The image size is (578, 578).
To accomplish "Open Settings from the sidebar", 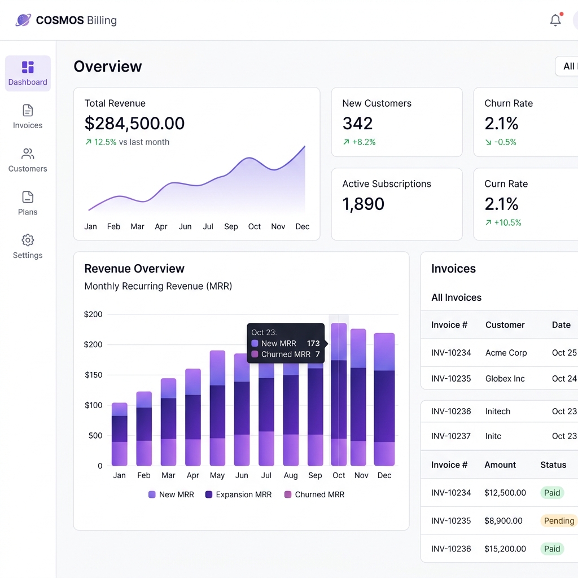I will click(28, 247).
